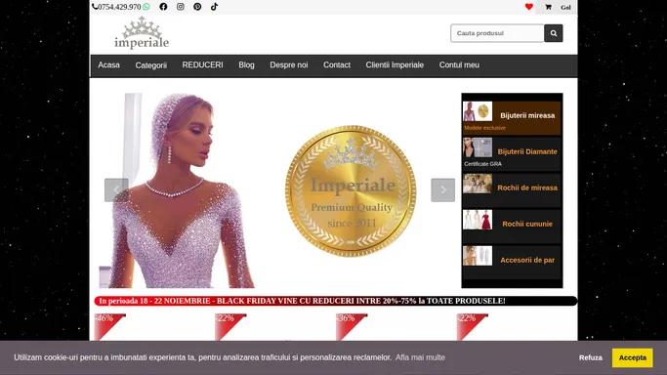Go to next slide arrow
The height and width of the screenshot is (375, 667).
coord(442,190)
